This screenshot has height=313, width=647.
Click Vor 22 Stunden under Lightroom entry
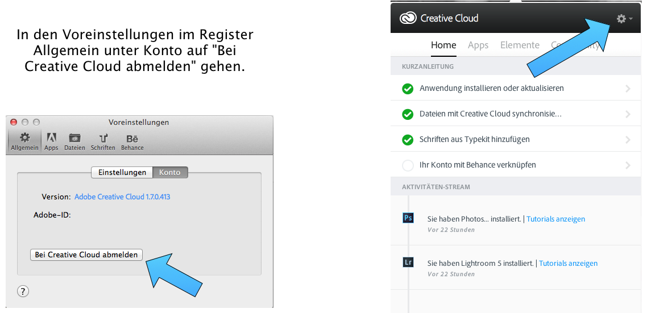(451, 274)
